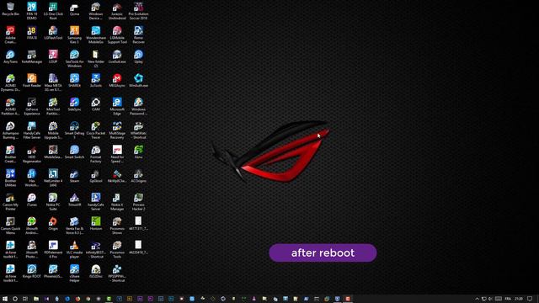Select the LGMobile Support Tool icon
539x303 pixels.
117,35
